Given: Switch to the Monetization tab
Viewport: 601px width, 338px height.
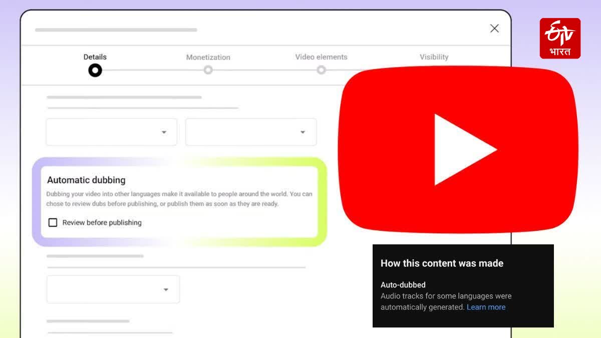Looking at the screenshot, I should [208, 57].
